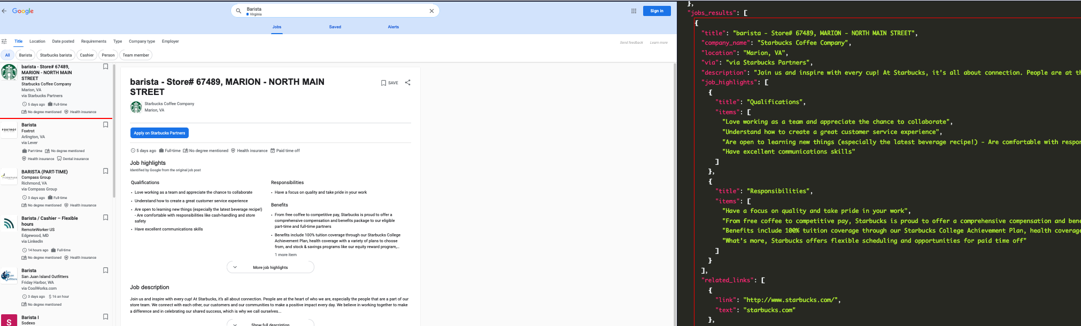Select the Cashier chip
The width and height of the screenshot is (1081, 326).
coord(87,55)
